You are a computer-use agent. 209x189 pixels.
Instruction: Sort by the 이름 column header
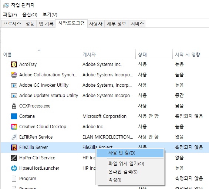40,54
